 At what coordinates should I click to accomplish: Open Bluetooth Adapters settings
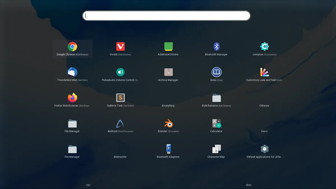click(x=168, y=152)
